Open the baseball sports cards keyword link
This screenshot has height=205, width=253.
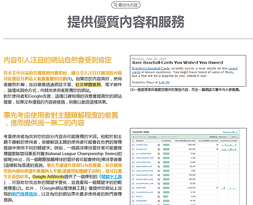tap(144, 179)
